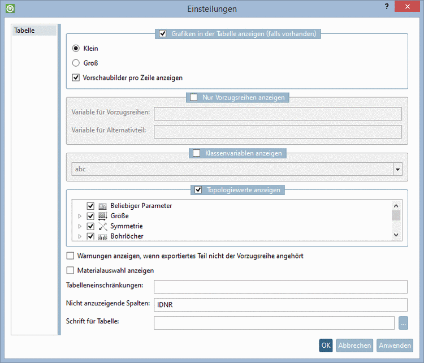This screenshot has height=363, width=424.
Task: Expand the Symmetrie tree node
Action: 80,226
